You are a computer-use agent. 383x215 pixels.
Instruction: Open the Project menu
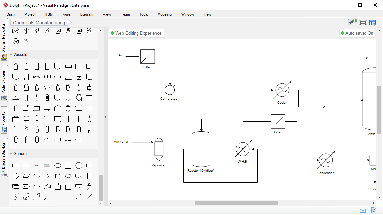pos(30,14)
